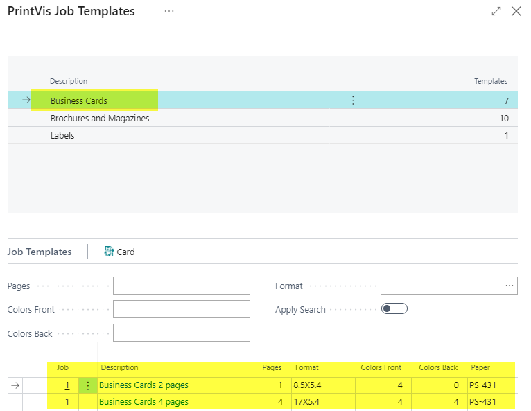Open the Format lookup ellipsis

pos(510,286)
